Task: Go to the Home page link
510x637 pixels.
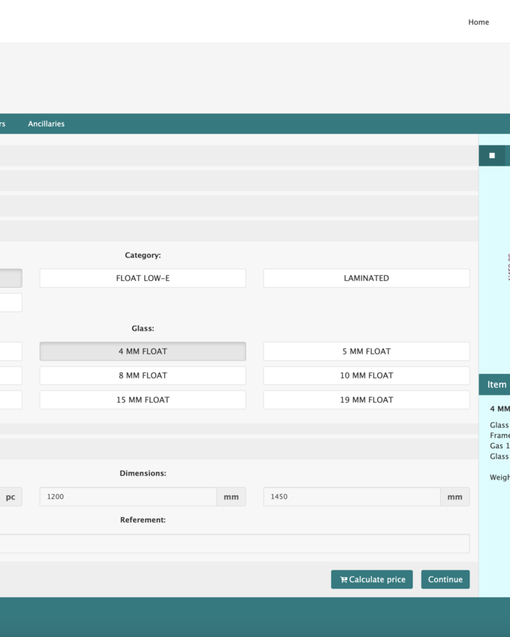Action: coord(478,22)
